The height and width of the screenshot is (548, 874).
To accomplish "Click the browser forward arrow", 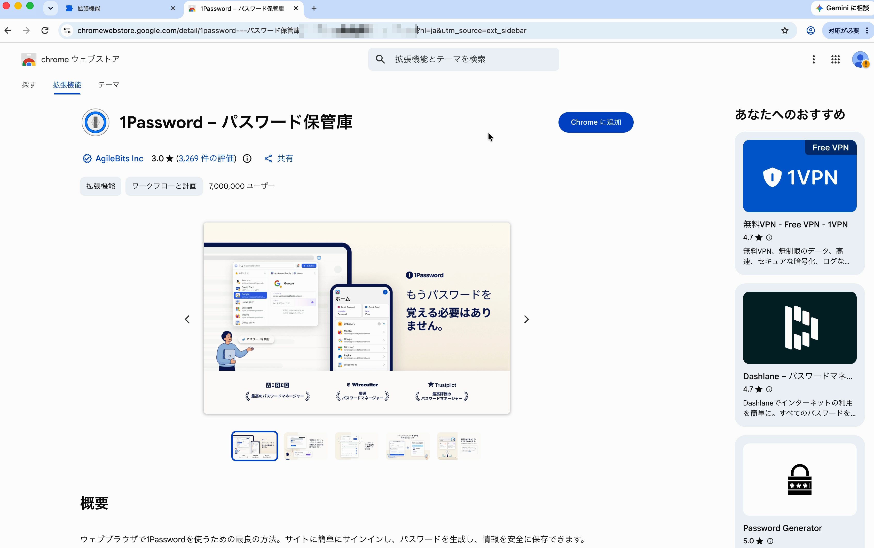I will 26,30.
